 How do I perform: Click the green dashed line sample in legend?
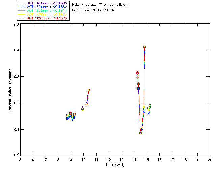coord(22,10)
